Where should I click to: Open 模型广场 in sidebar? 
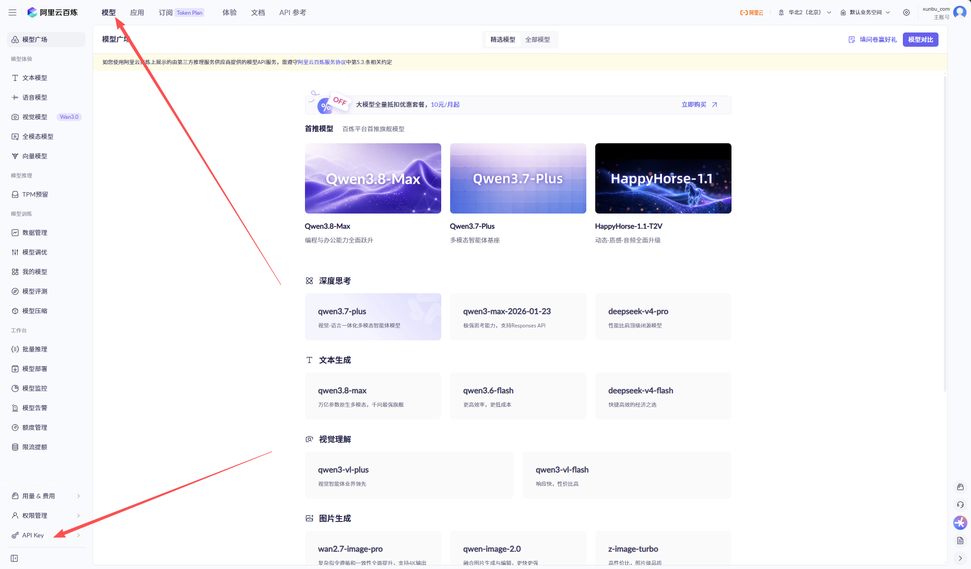click(46, 40)
